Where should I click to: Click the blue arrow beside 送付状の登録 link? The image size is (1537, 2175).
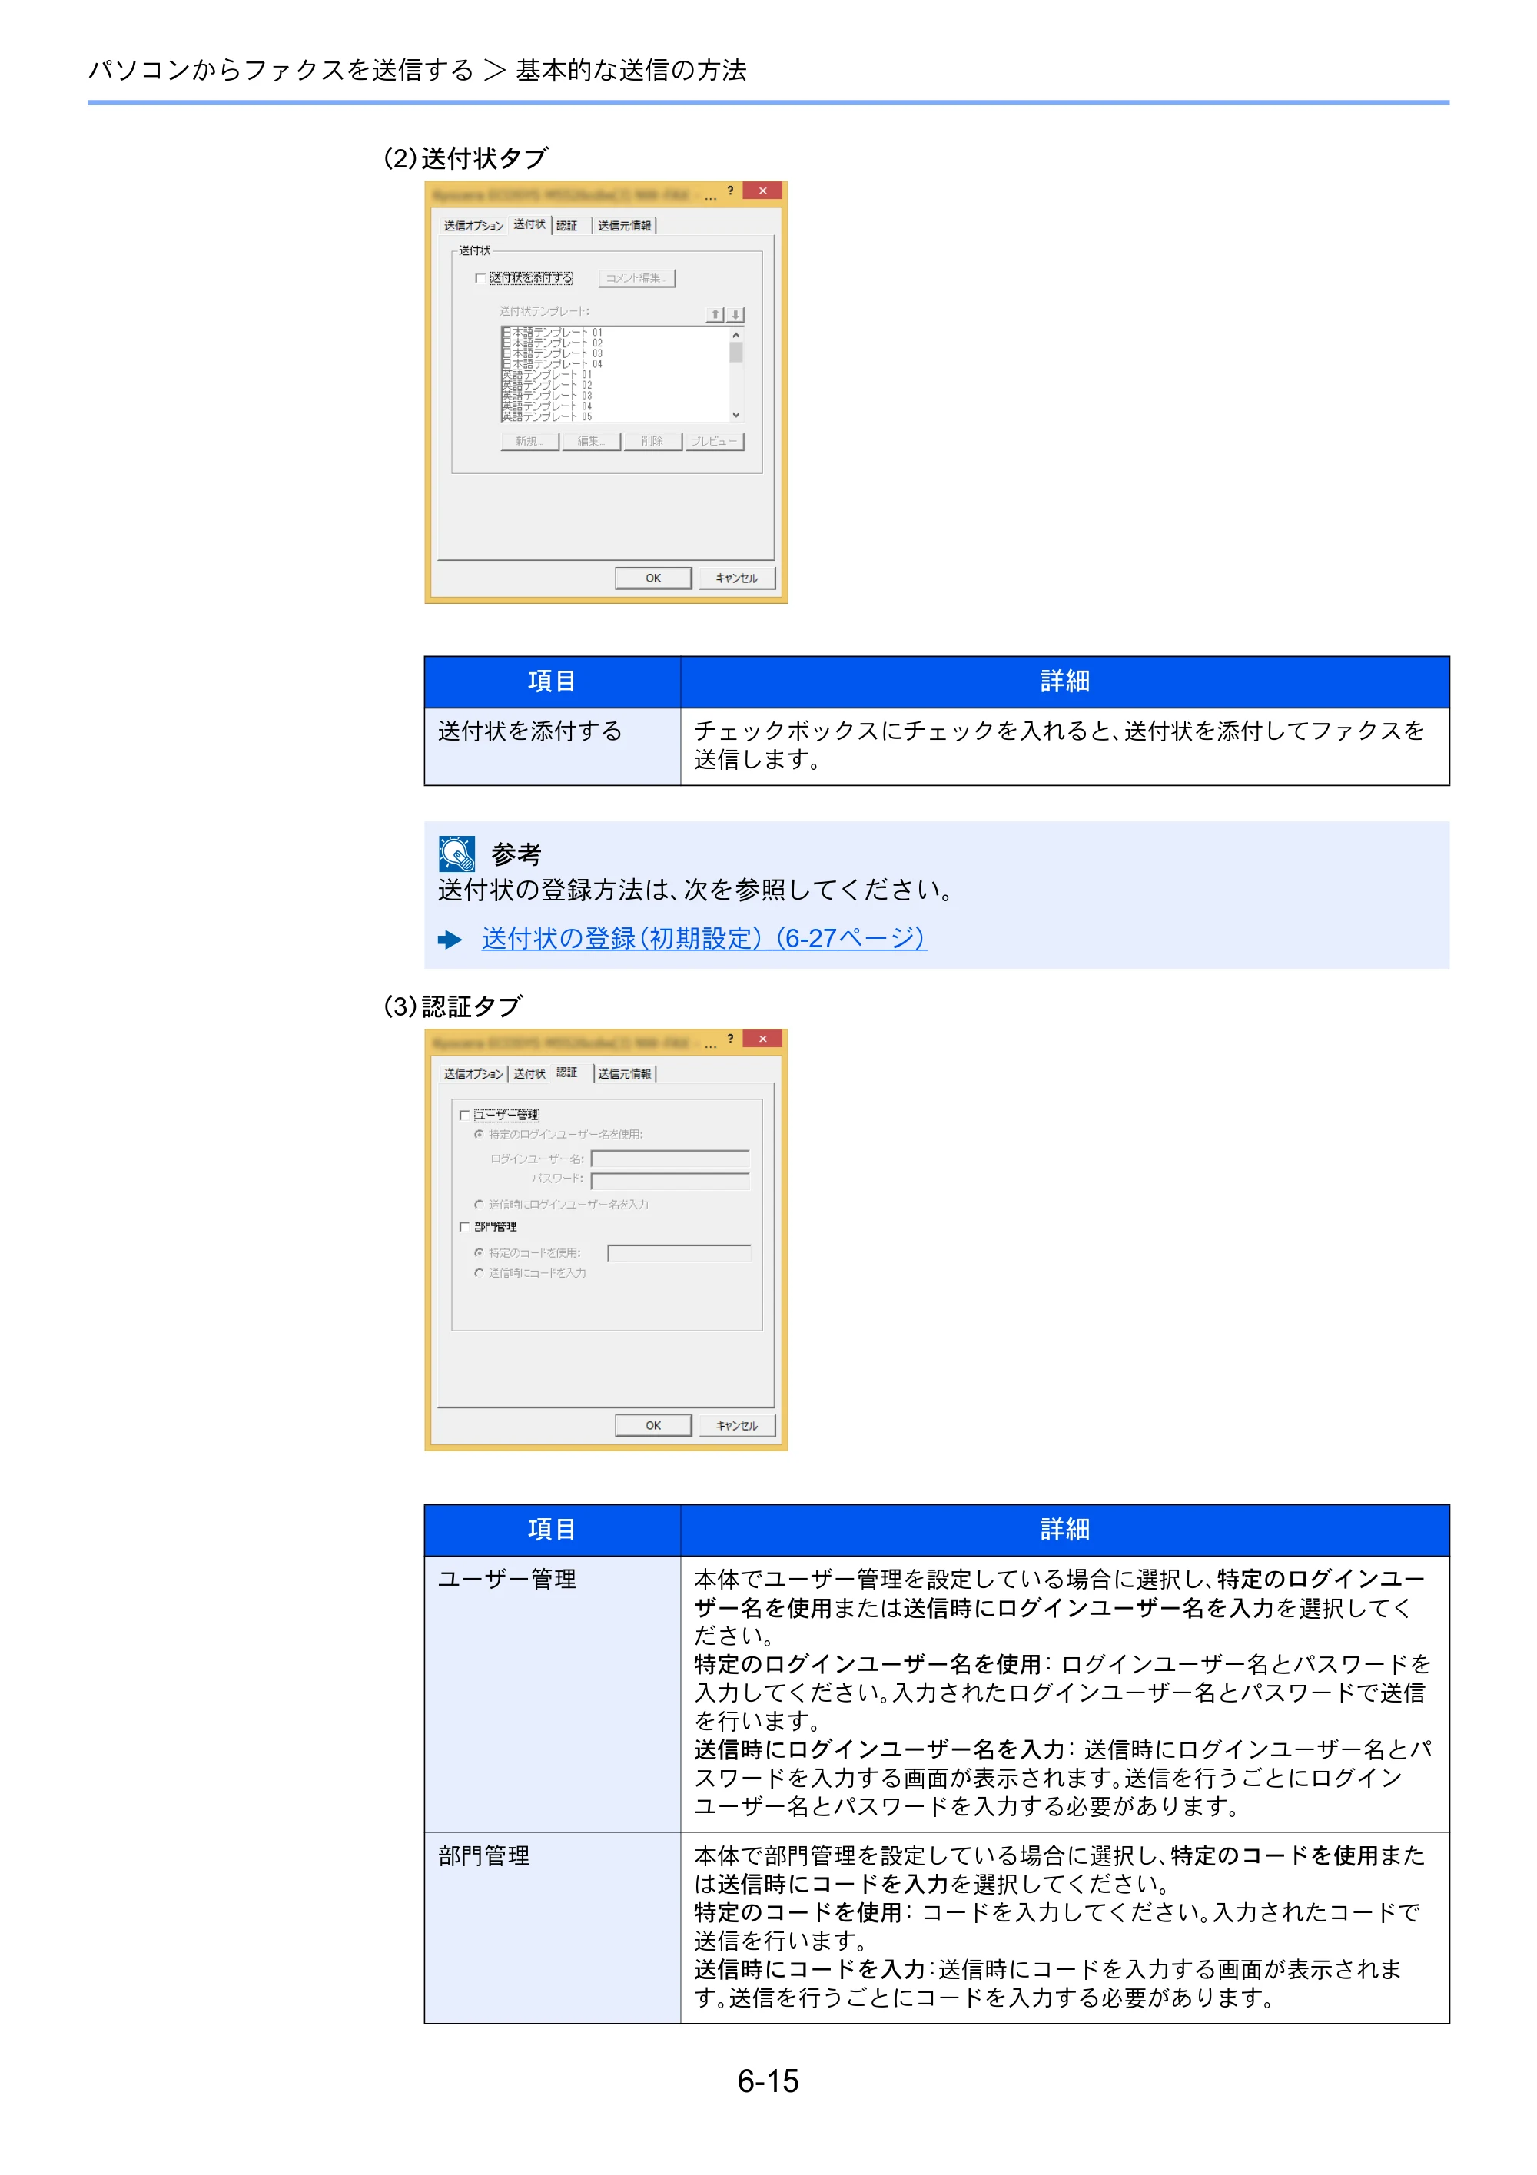(449, 939)
